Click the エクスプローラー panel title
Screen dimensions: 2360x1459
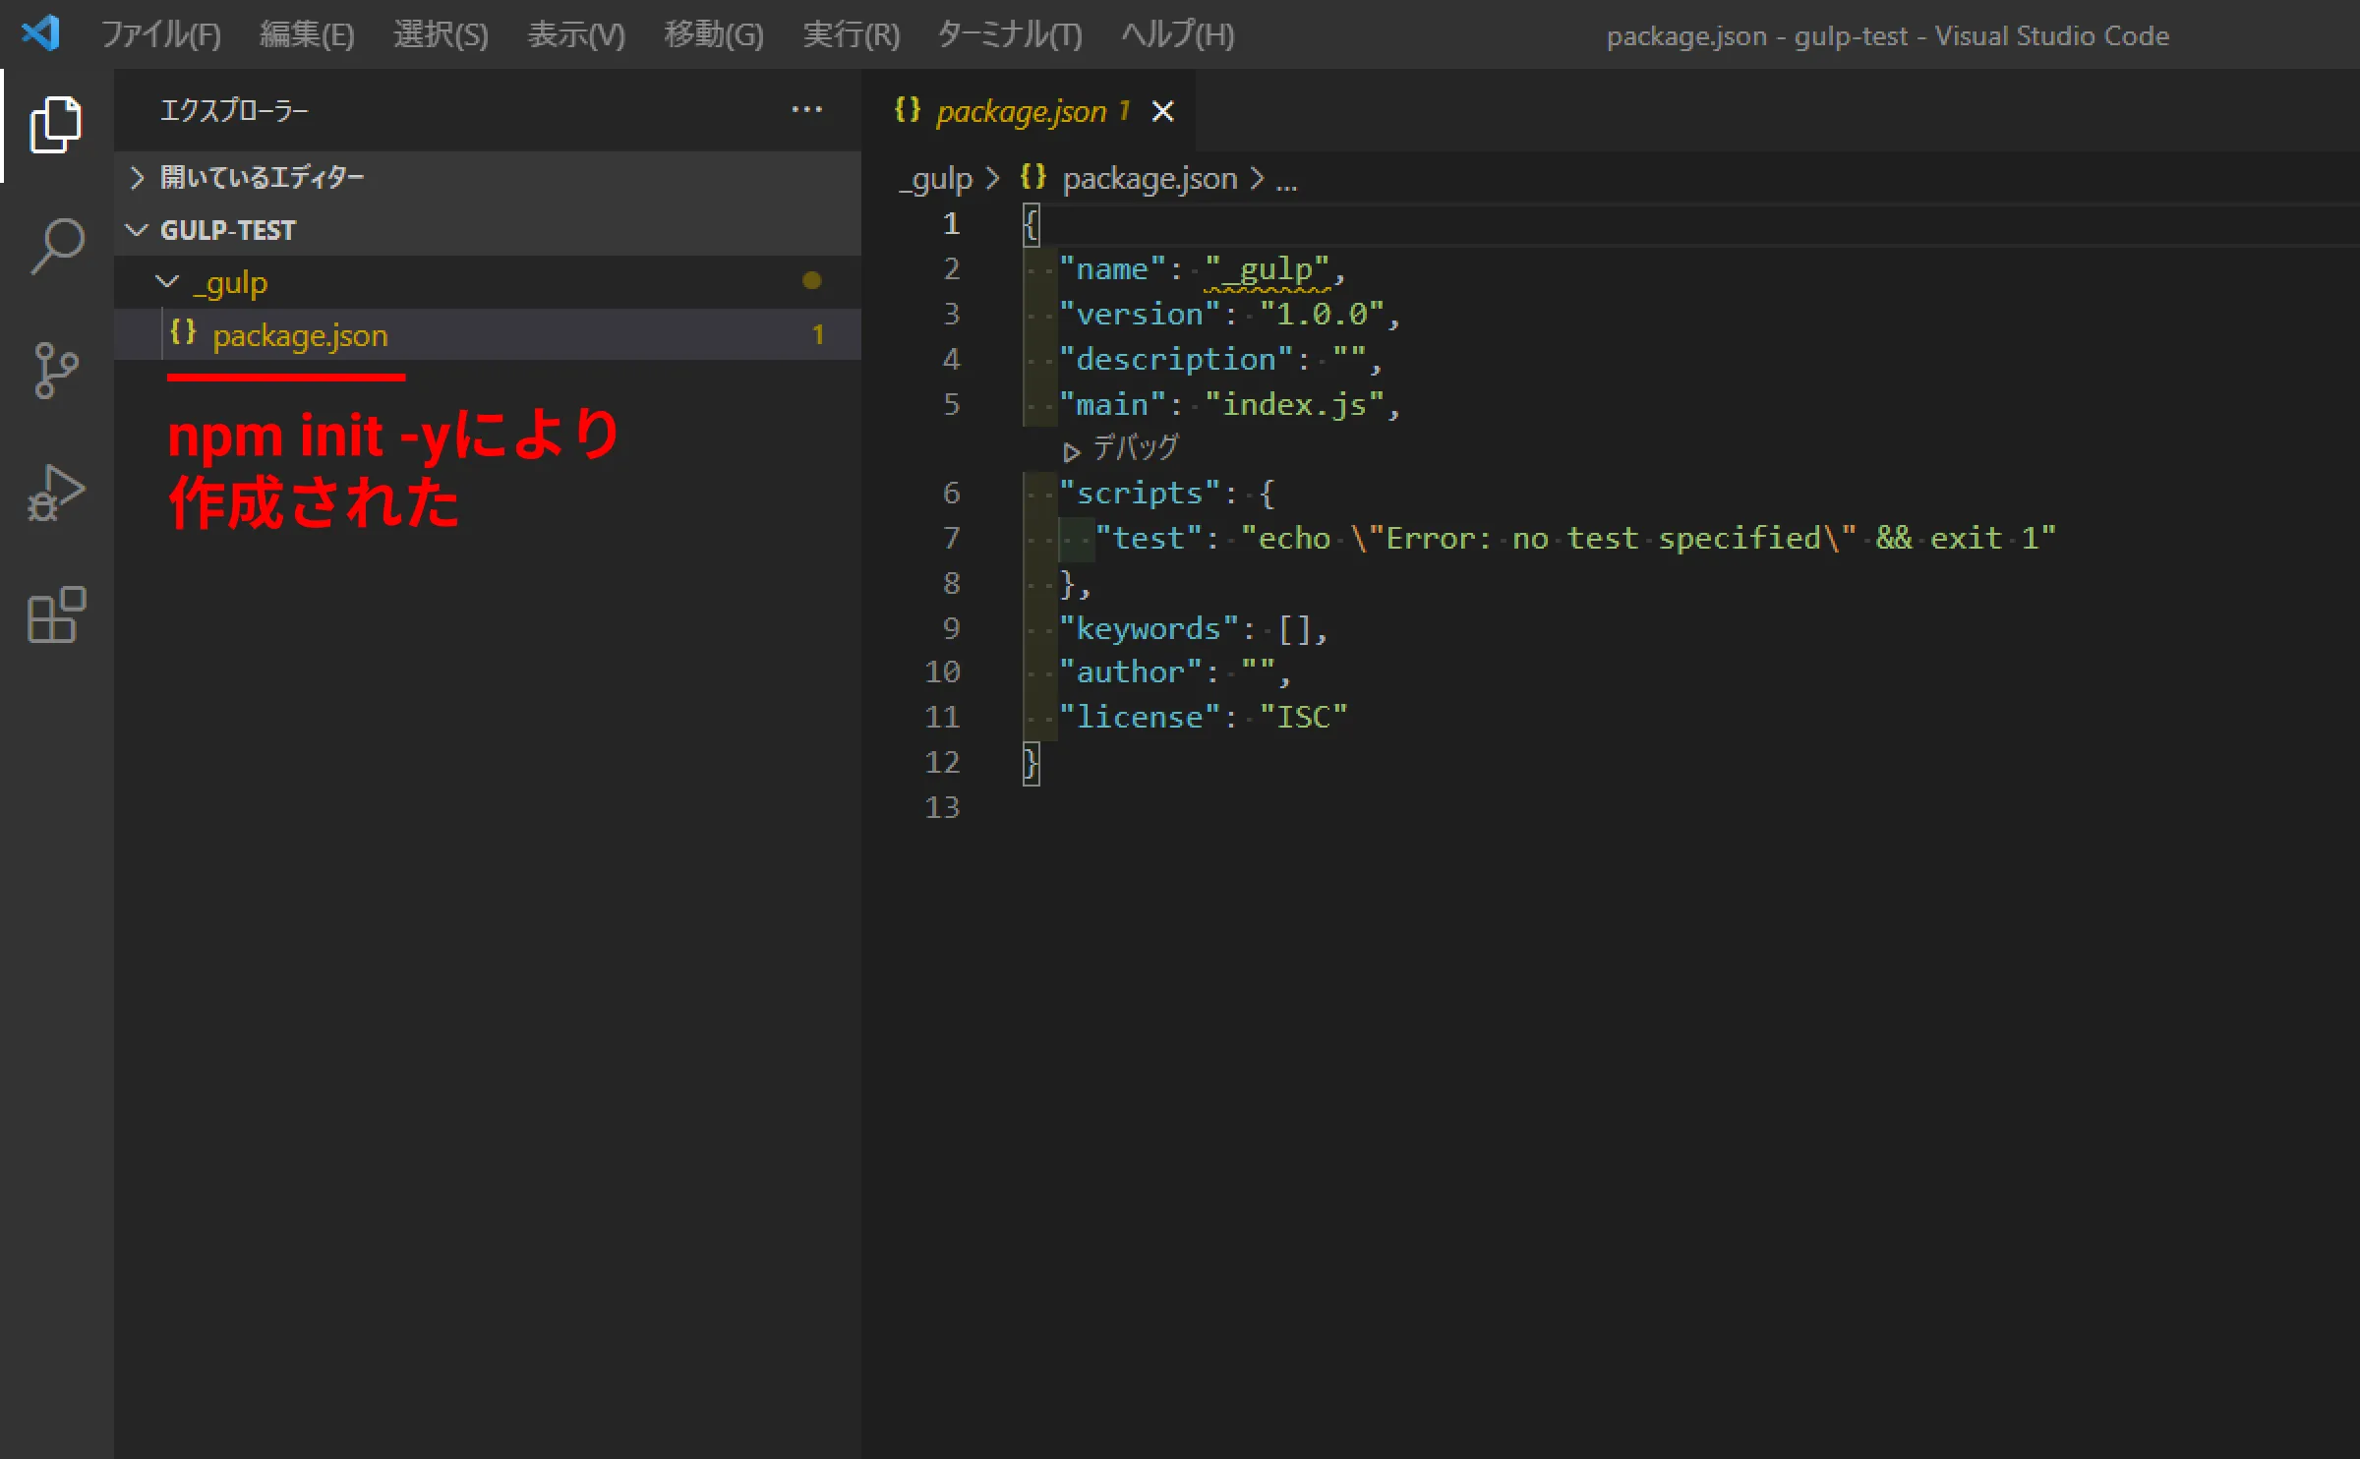click(235, 110)
